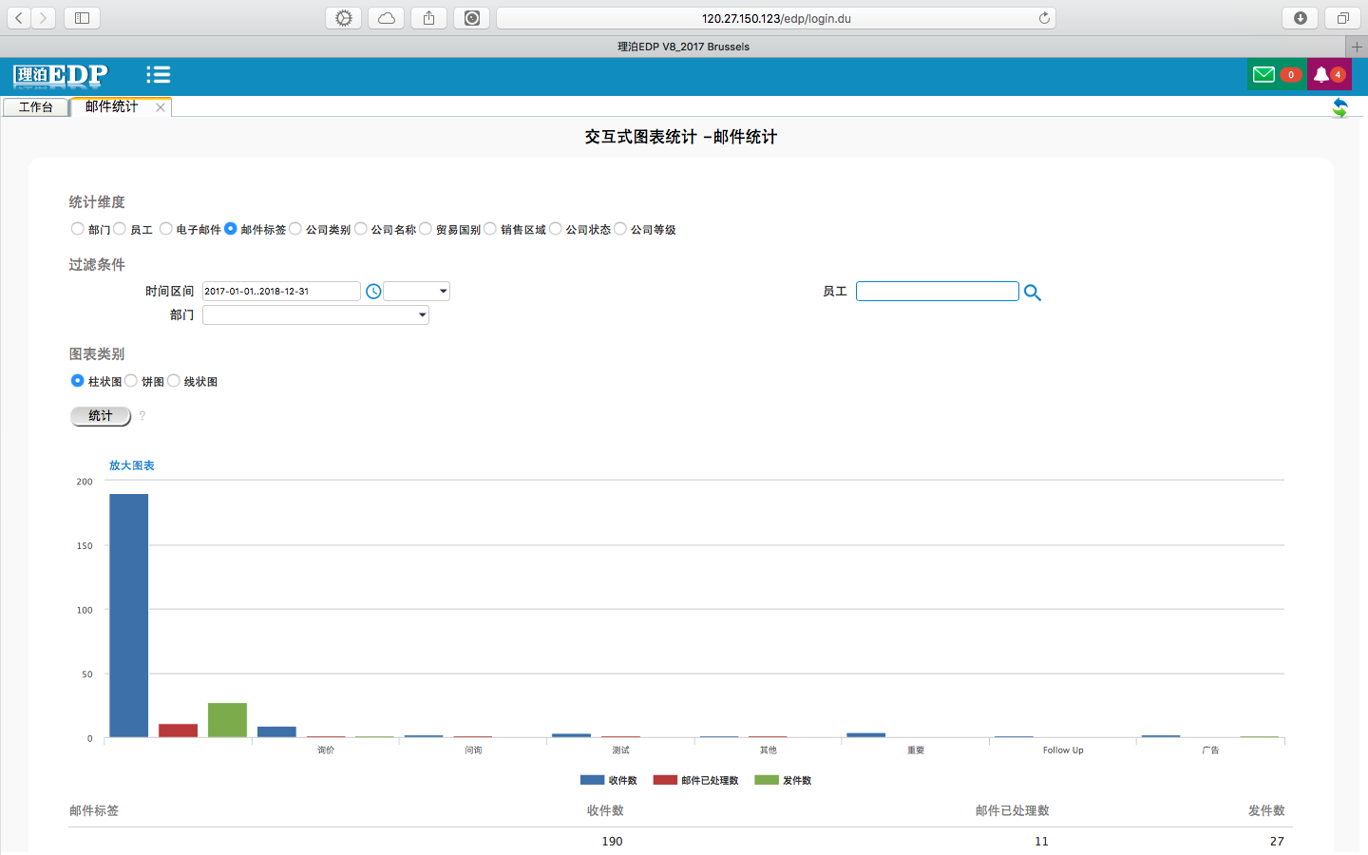Image resolution: width=1368 pixels, height=855 pixels.
Task: Click the Safari share icon
Action: point(428,18)
